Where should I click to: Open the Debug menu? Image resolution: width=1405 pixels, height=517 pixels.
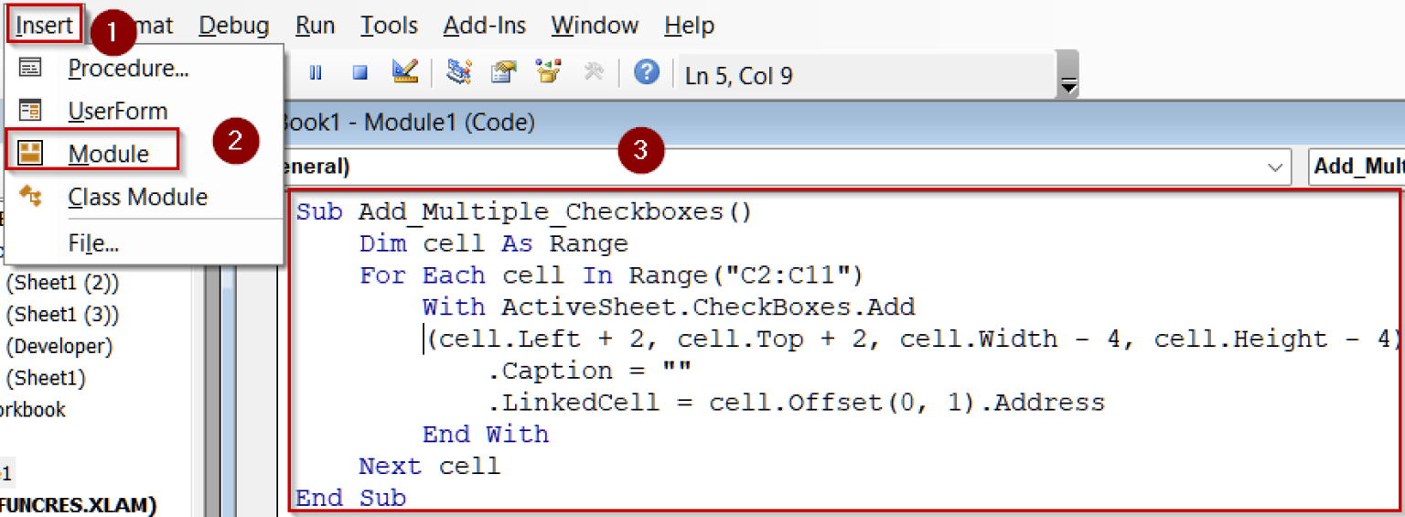click(x=234, y=26)
